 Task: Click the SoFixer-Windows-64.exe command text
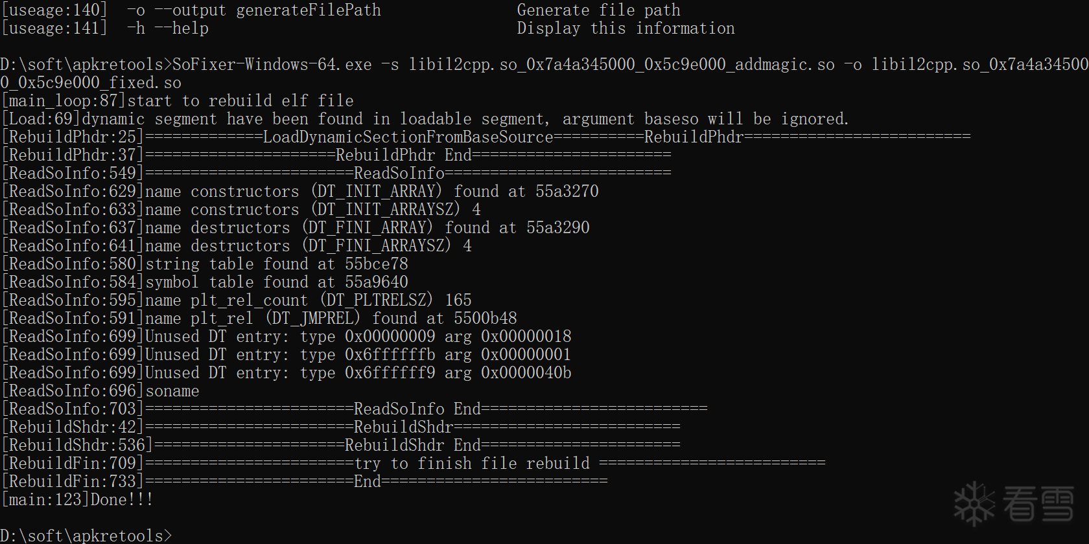click(272, 65)
